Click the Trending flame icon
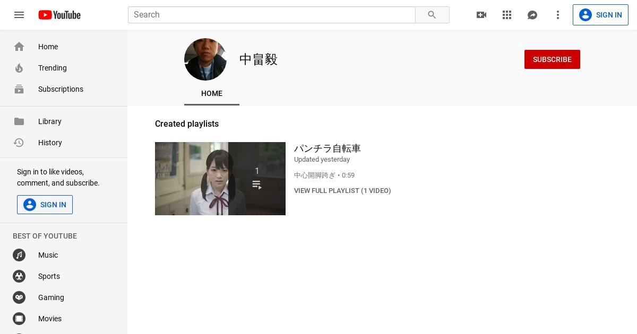This screenshot has width=637, height=334. 19,68
